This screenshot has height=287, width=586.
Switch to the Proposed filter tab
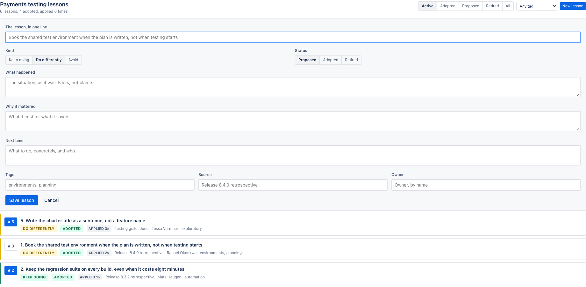pyautogui.click(x=471, y=6)
